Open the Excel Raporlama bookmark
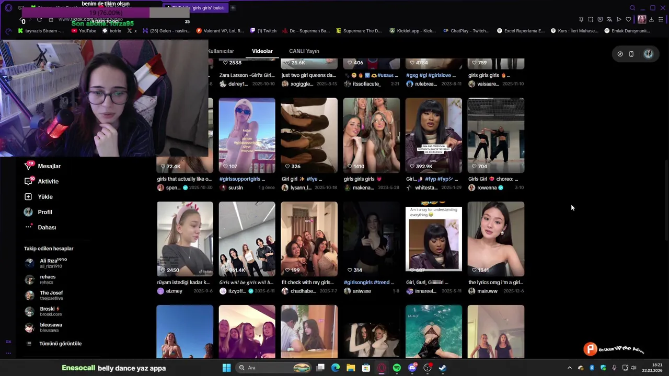The image size is (669, 376). click(521, 31)
